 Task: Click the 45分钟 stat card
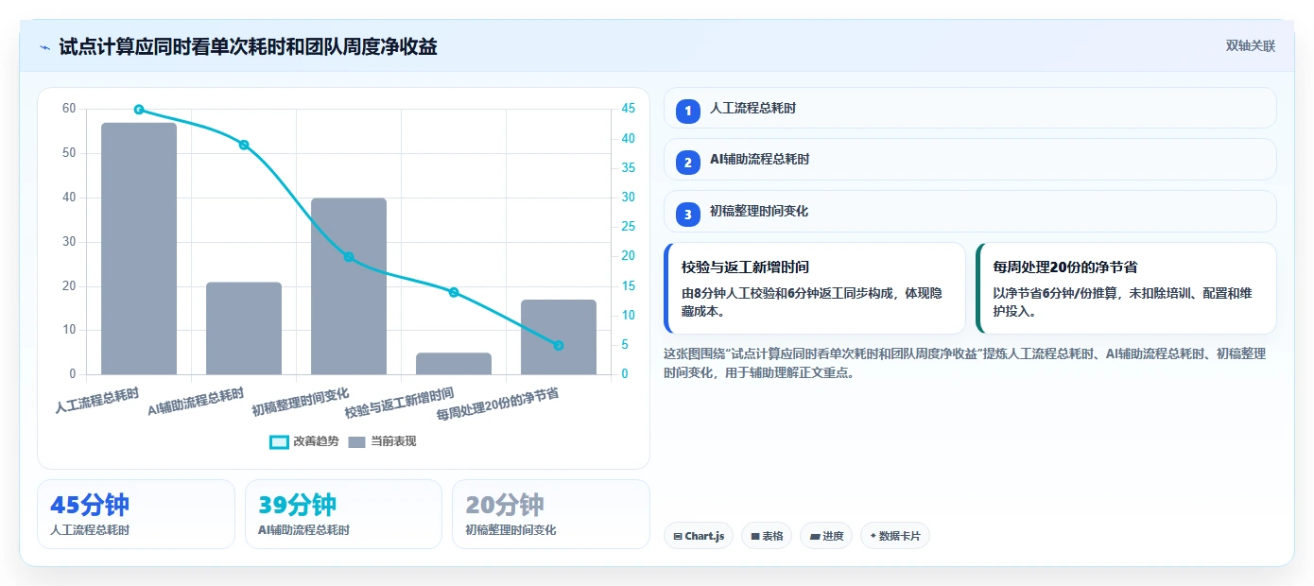136,514
